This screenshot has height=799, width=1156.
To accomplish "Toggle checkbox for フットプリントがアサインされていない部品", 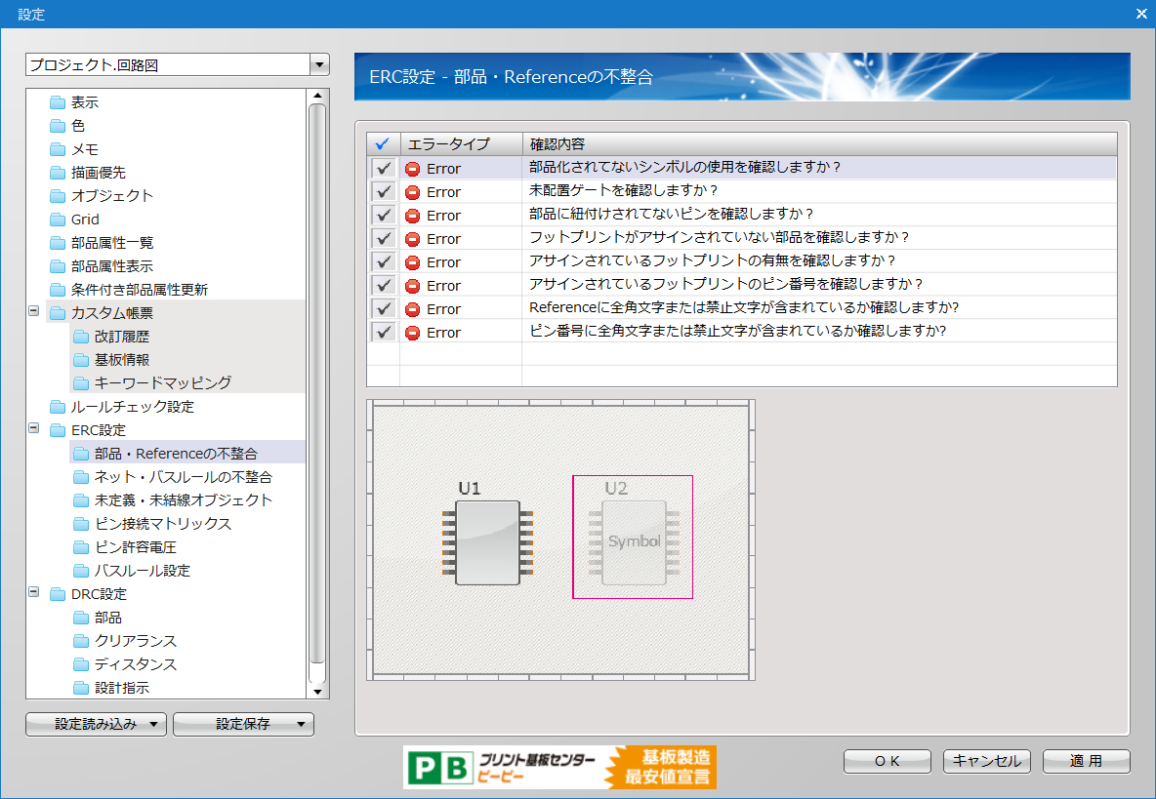I will (384, 239).
